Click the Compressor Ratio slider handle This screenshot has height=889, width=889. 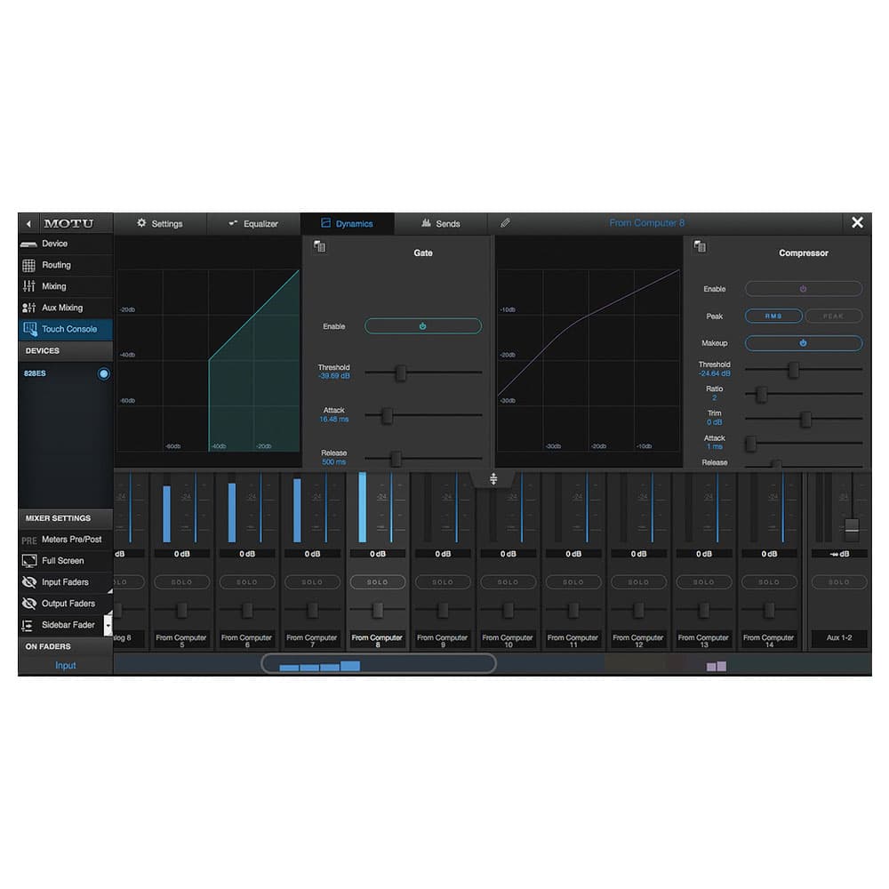pyautogui.click(x=762, y=394)
